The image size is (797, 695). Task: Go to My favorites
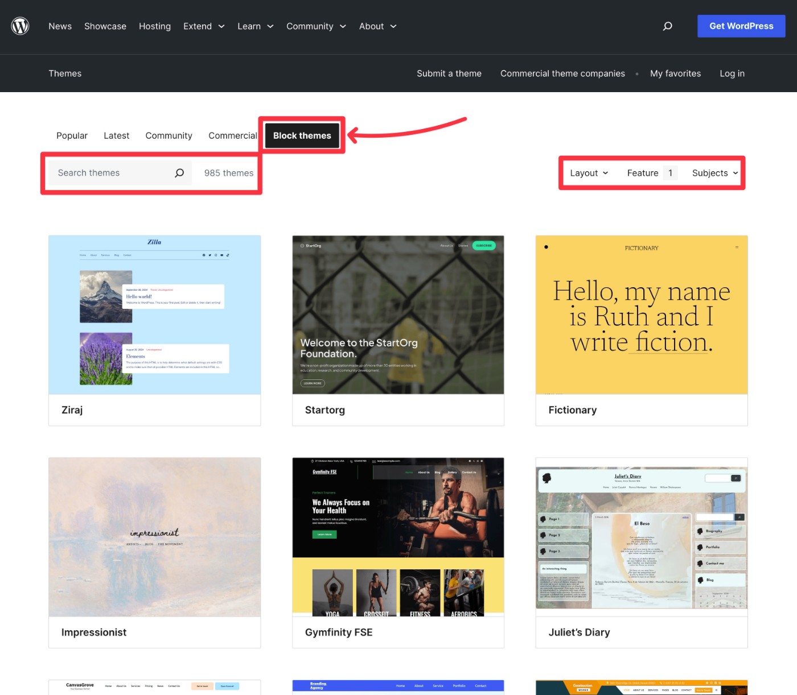(x=675, y=73)
